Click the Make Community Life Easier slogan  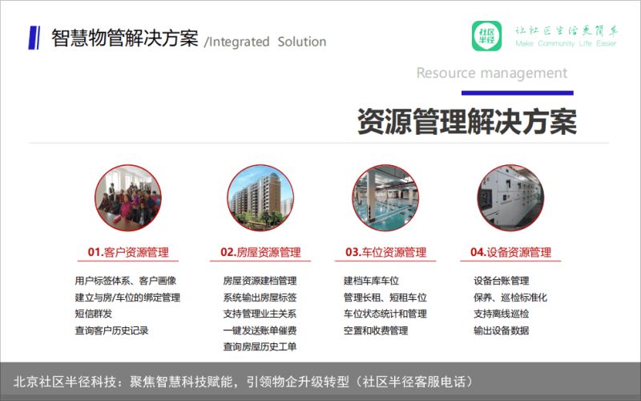(566, 43)
